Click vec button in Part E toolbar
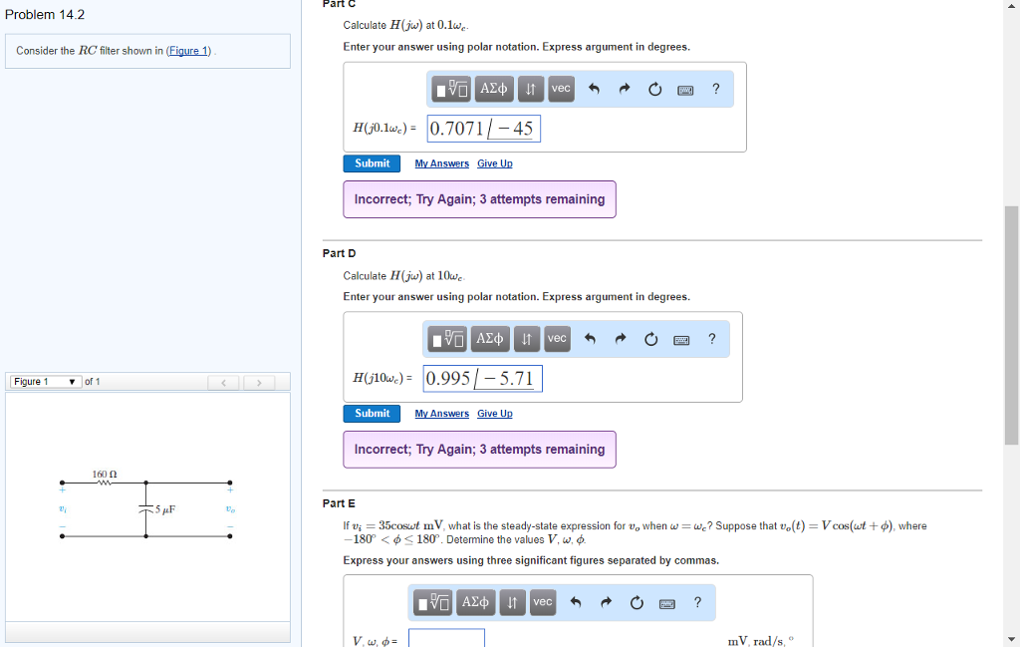The image size is (1020, 647). [543, 602]
